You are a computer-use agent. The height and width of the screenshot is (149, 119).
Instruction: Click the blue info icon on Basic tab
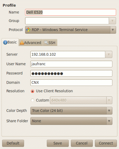(x=5, y=42)
